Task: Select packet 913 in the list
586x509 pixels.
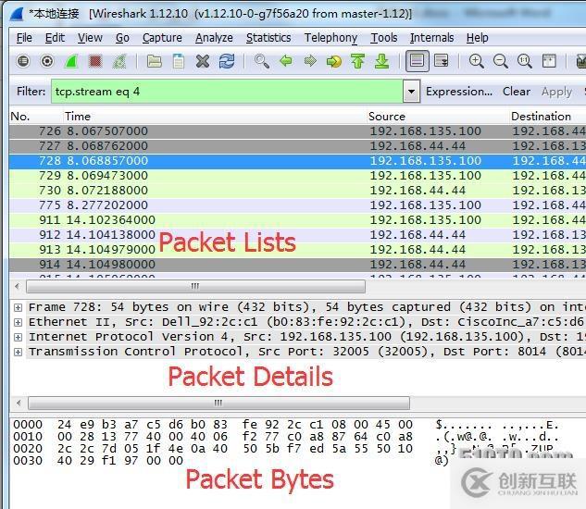Action: click(x=297, y=250)
